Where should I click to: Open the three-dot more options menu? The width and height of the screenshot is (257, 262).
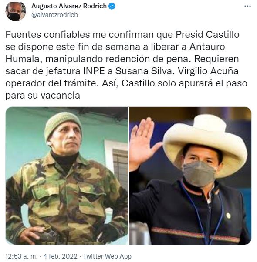(x=247, y=6)
